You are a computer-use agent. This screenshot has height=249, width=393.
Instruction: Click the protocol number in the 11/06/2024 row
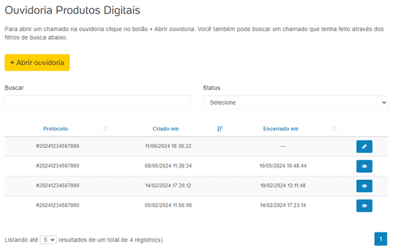[x=58, y=146]
